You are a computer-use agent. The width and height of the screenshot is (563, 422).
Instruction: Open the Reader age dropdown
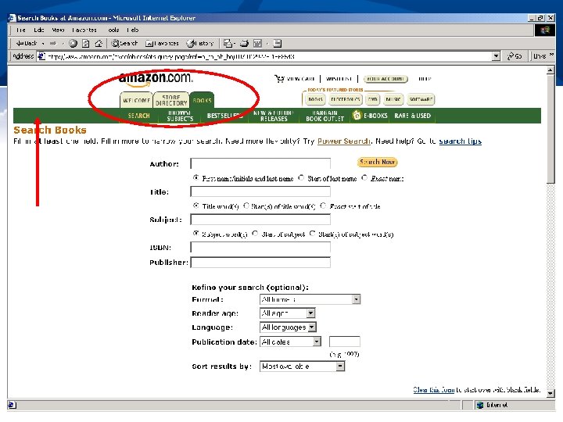coord(287,313)
